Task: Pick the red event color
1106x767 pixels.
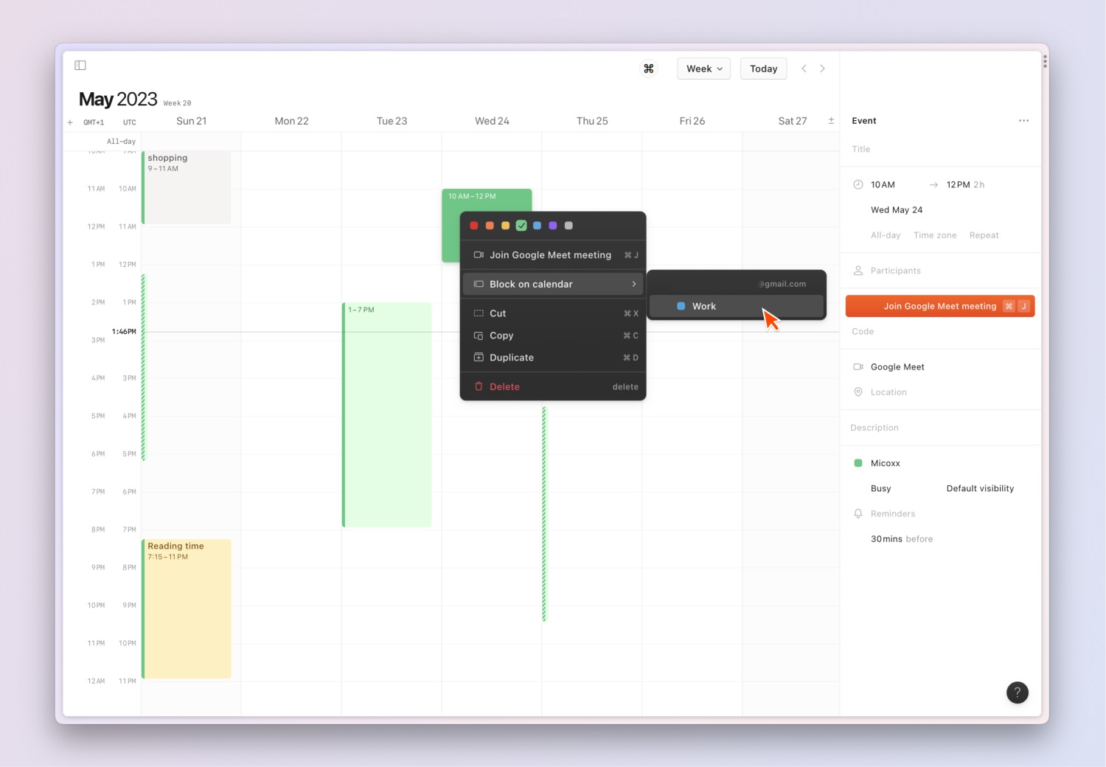Action: click(x=474, y=226)
